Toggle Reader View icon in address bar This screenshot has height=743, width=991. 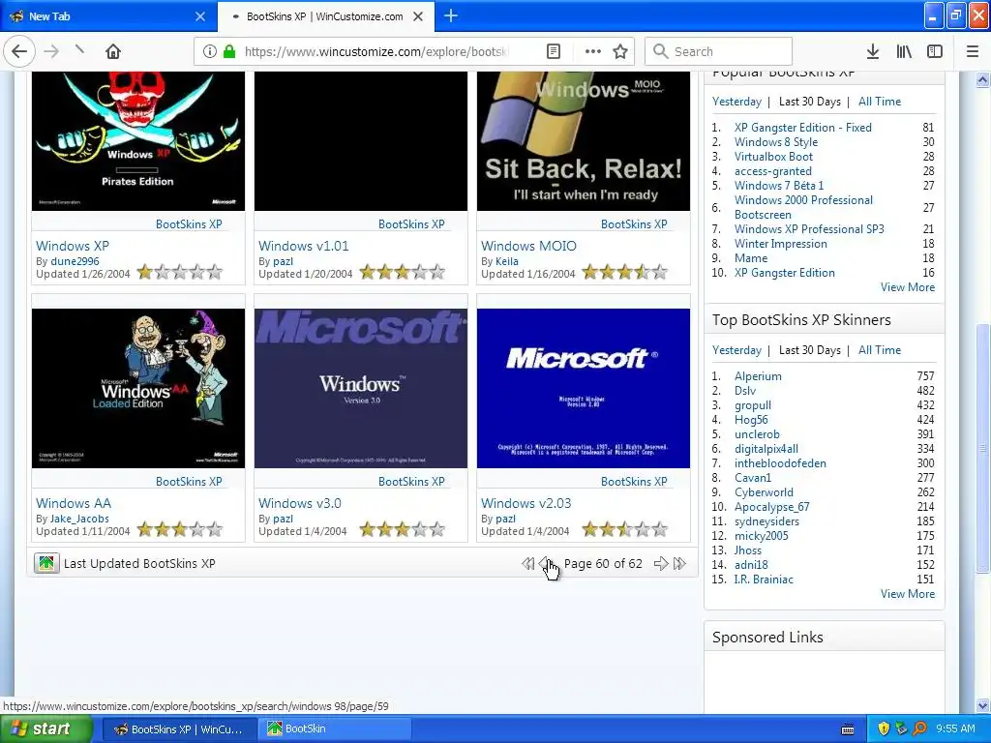pos(553,51)
